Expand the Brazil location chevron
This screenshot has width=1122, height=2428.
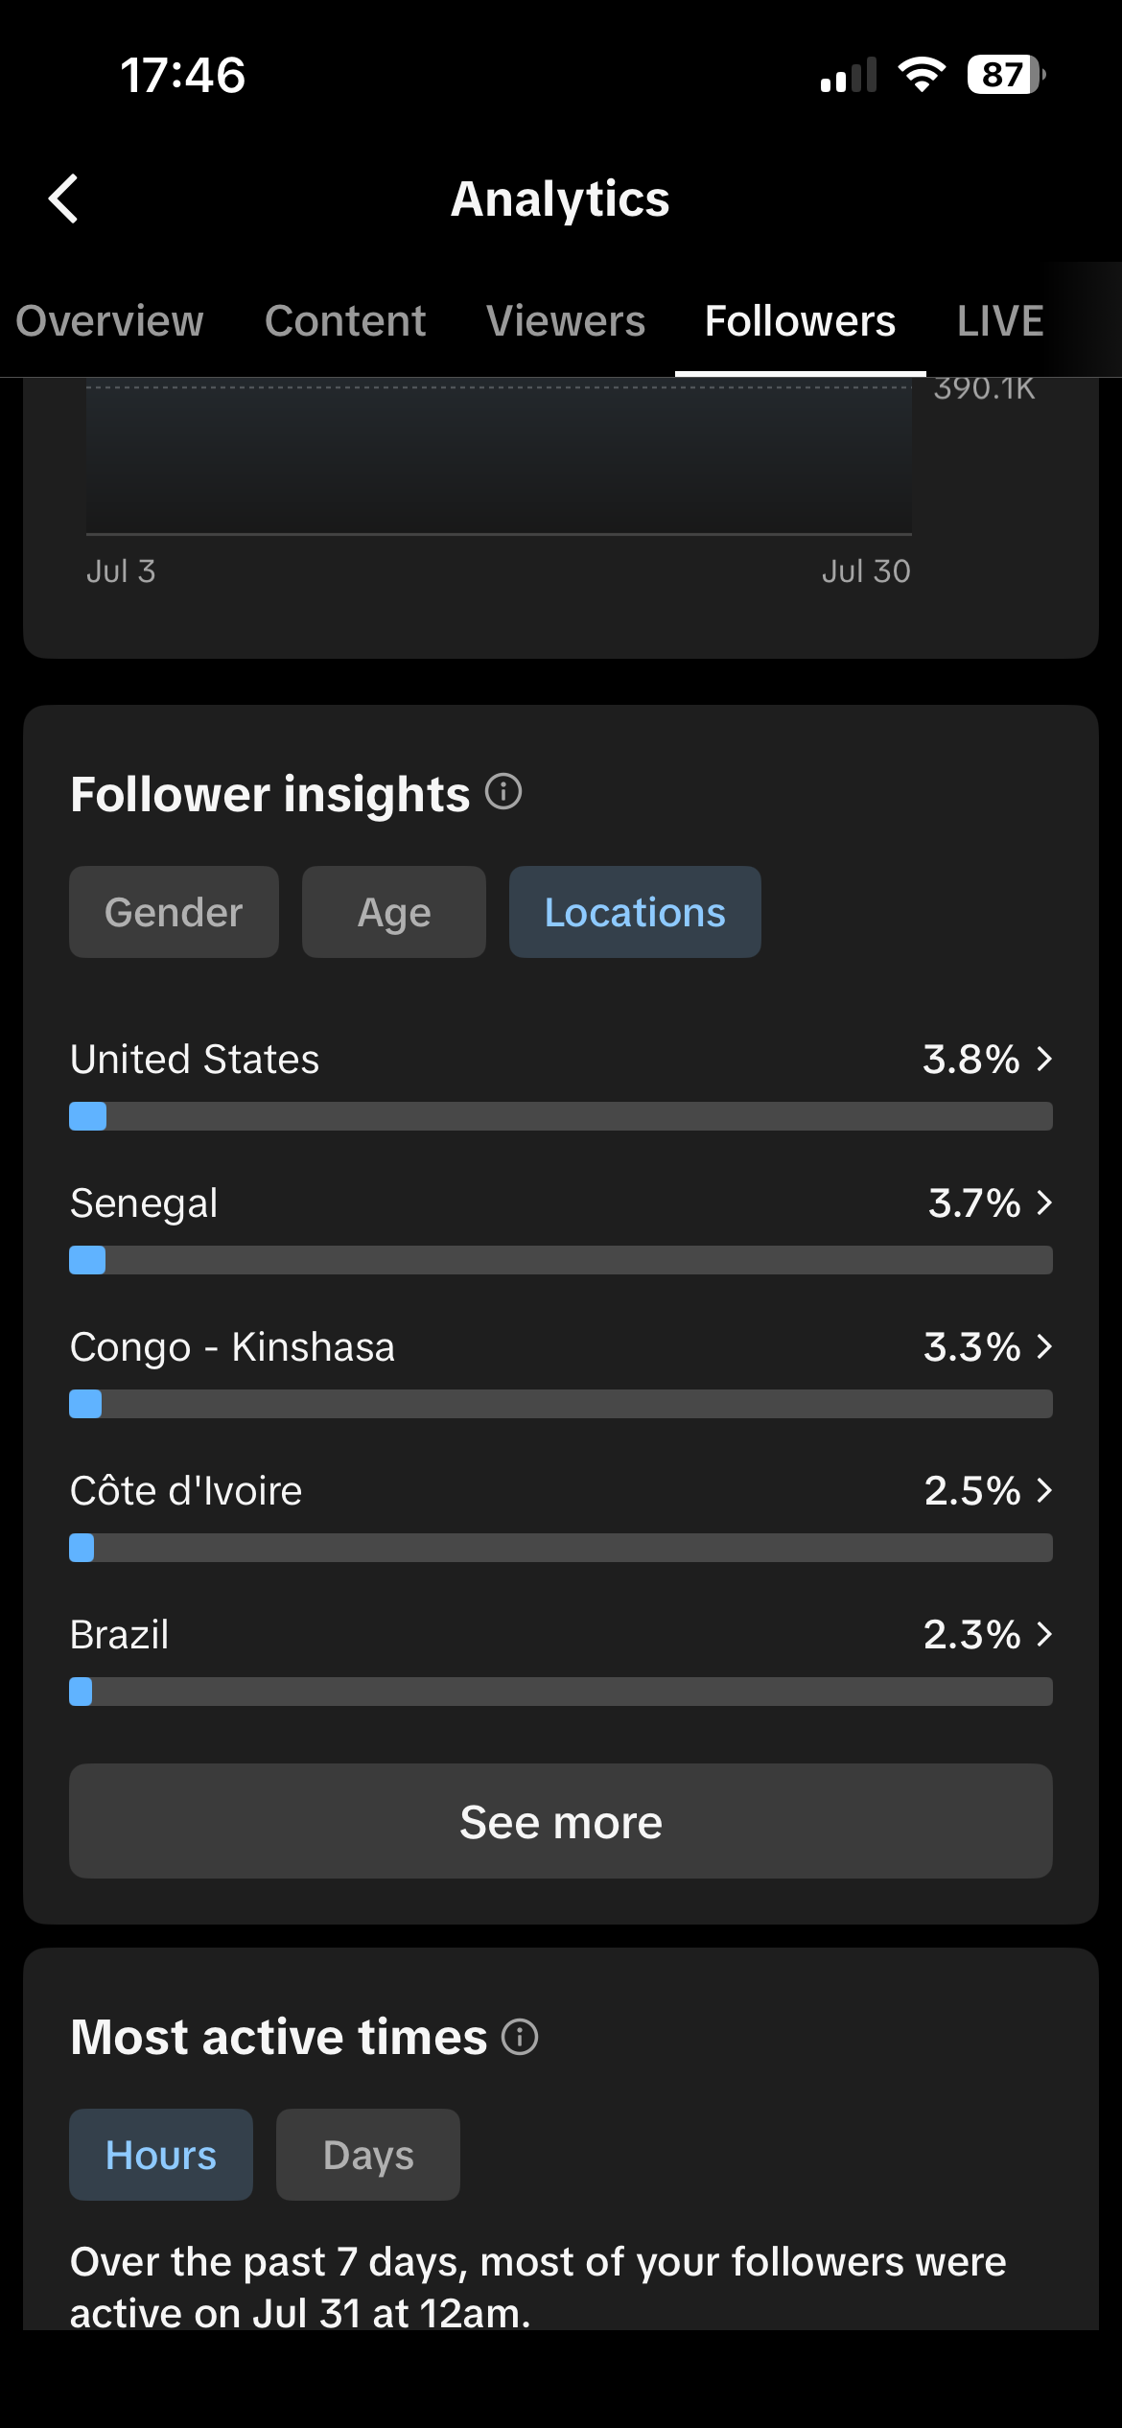point(1044,1634)
